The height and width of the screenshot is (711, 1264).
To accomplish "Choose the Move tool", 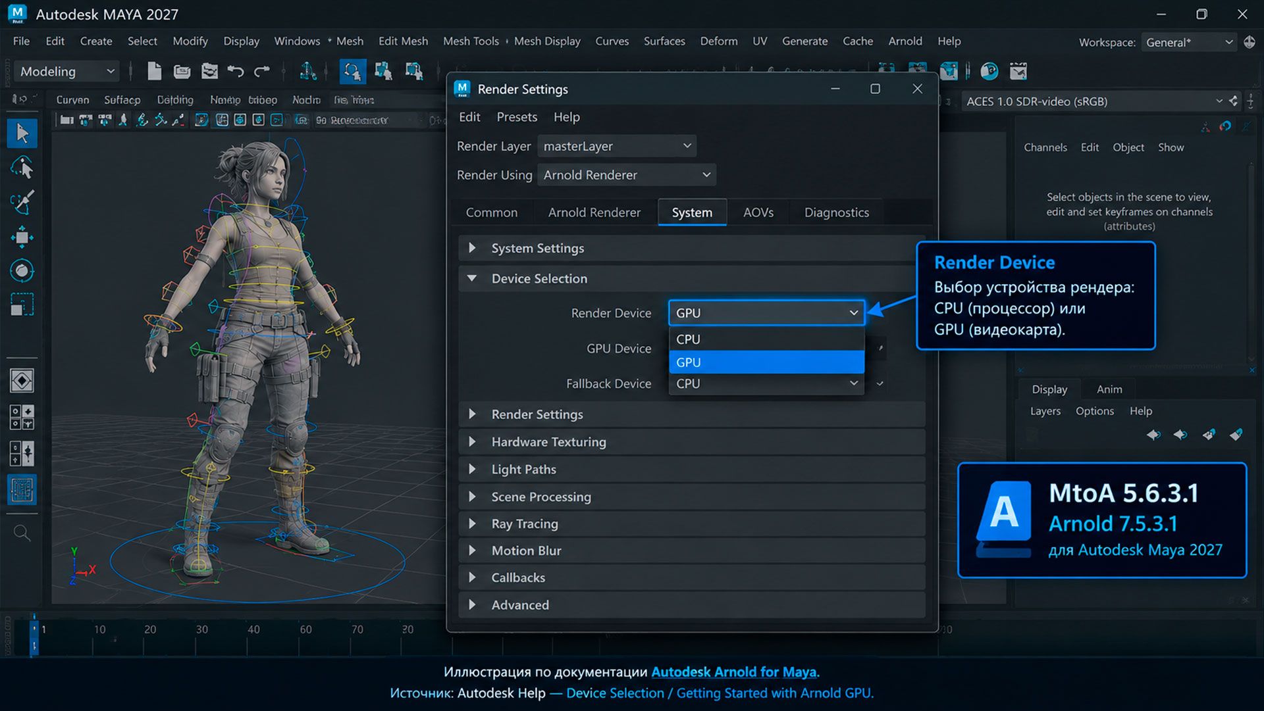I will pos(22,237).
